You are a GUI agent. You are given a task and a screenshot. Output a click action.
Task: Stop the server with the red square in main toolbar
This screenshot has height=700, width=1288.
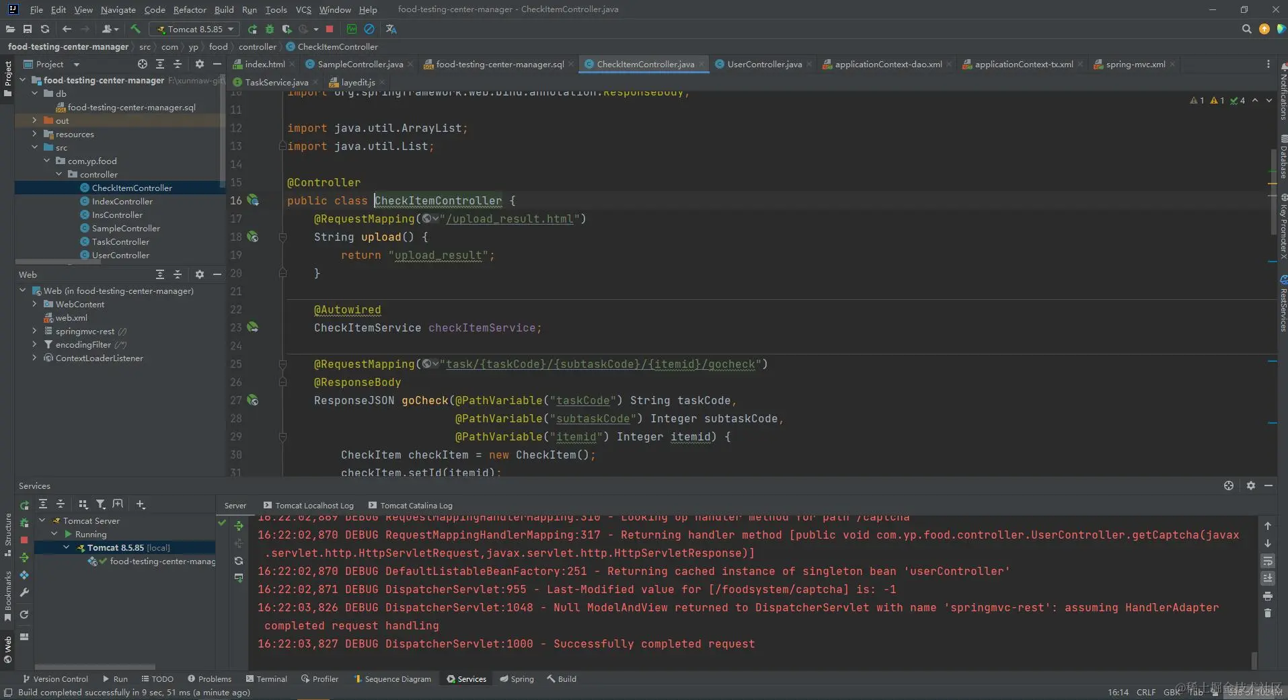point(330,29)
